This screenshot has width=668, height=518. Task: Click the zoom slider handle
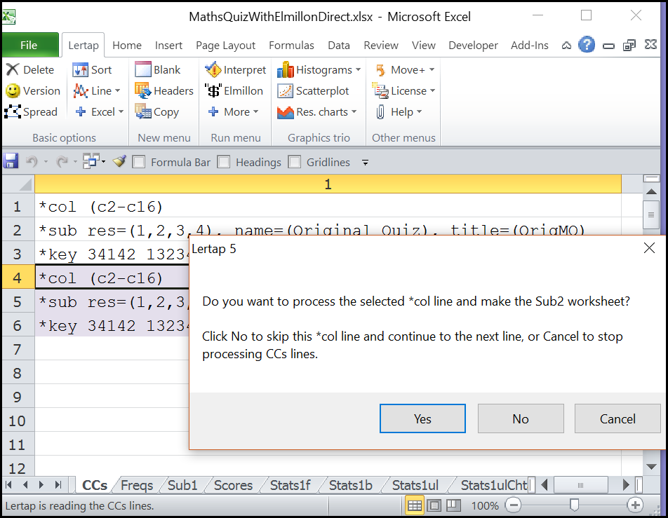574,505
